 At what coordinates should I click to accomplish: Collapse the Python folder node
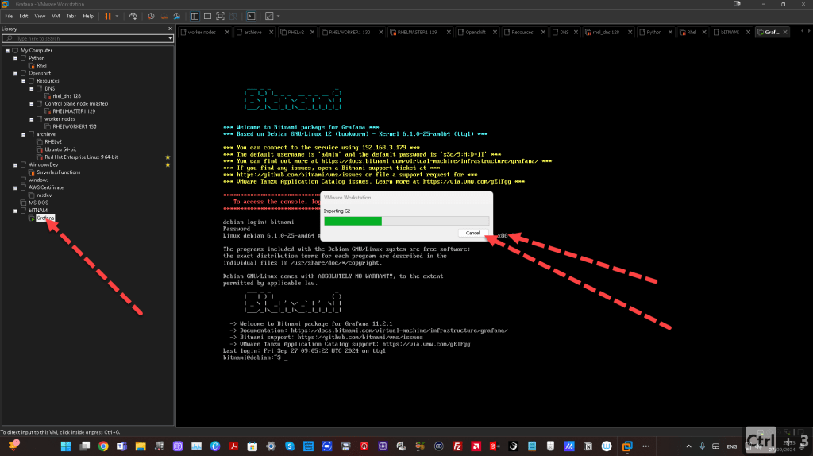click(16, 59)
